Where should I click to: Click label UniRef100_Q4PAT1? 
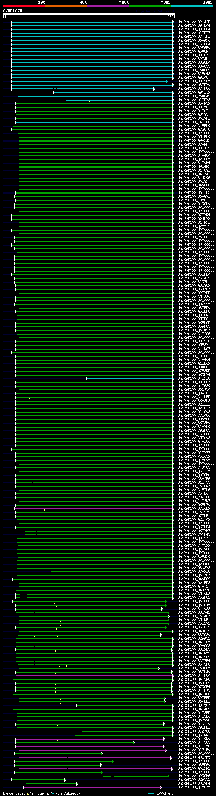coord(194,111)
